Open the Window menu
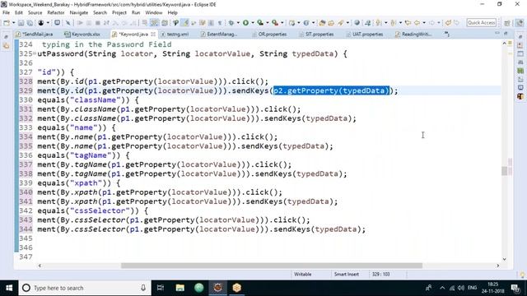This screenshot has height=296, width=527. 154,12
